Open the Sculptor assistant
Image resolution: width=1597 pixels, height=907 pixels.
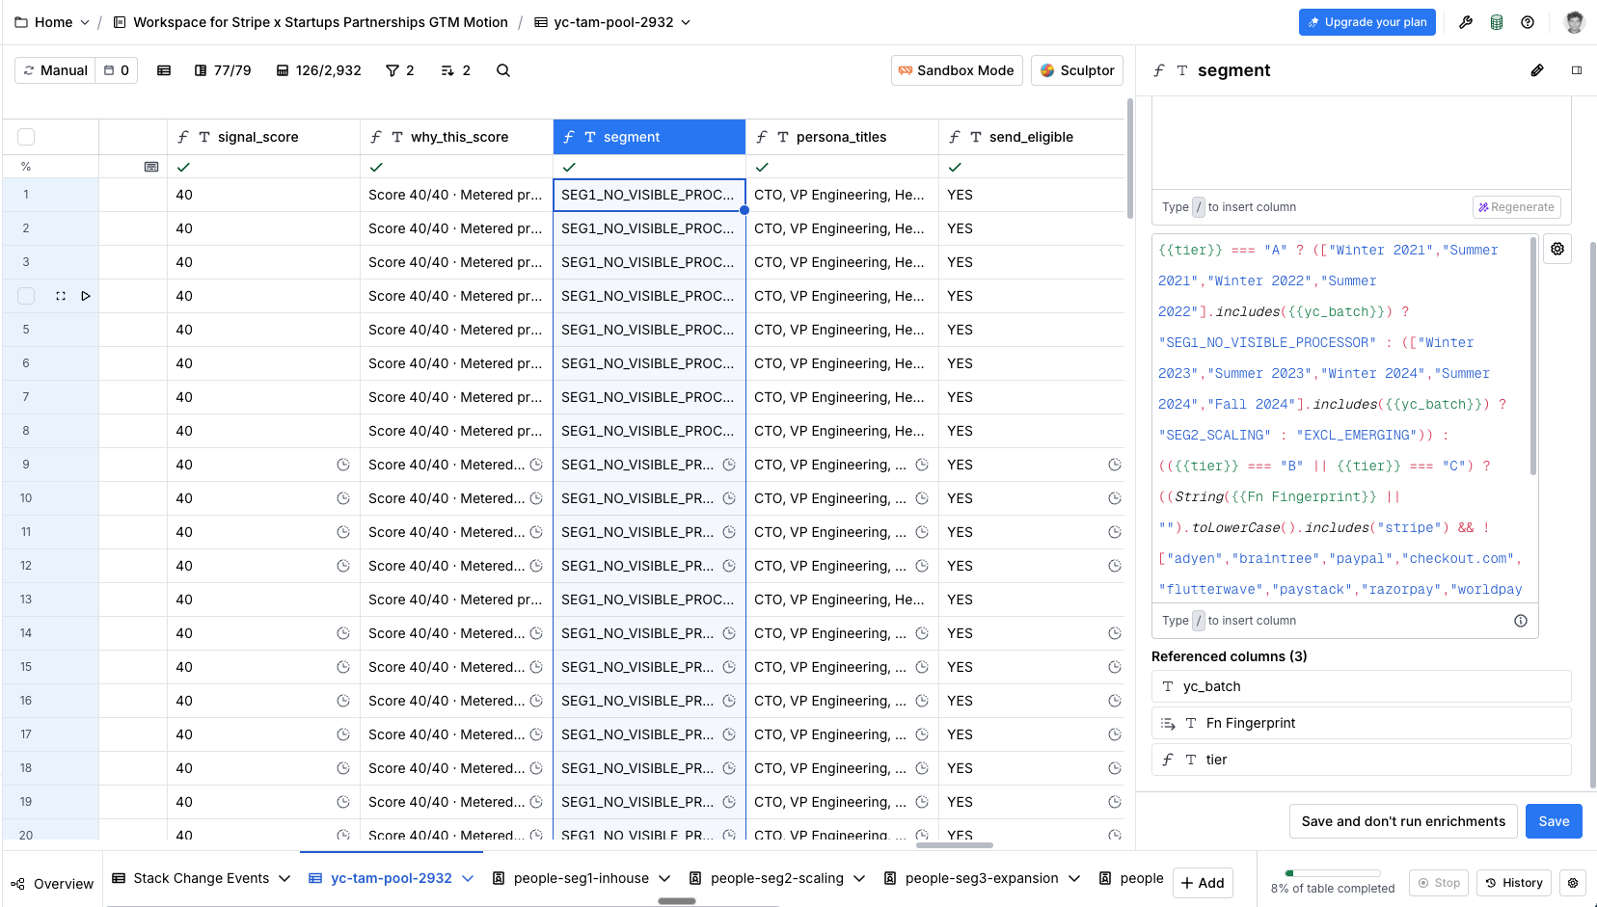1077,70
